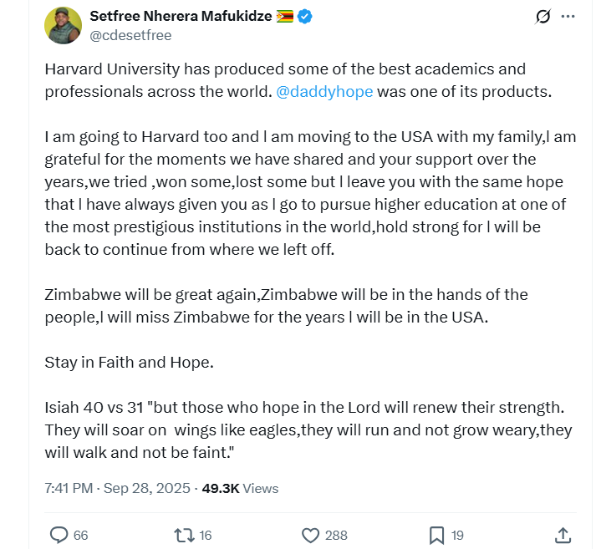This screenshot has width=596, height=549.
Task: Click the blue verified badge
Action: click(x=306, y=15)
